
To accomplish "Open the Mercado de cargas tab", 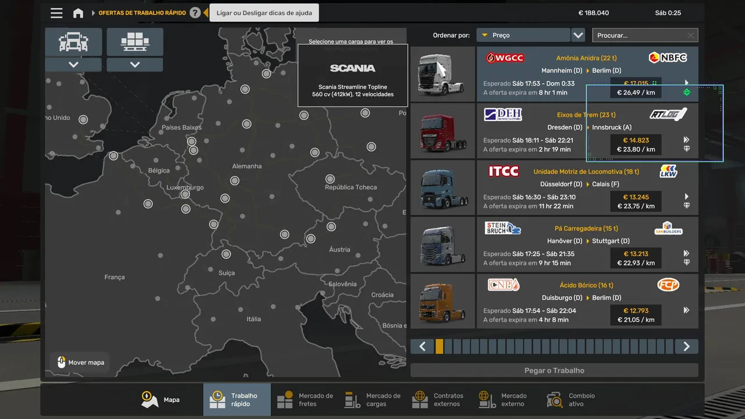I will click(372, 400).
